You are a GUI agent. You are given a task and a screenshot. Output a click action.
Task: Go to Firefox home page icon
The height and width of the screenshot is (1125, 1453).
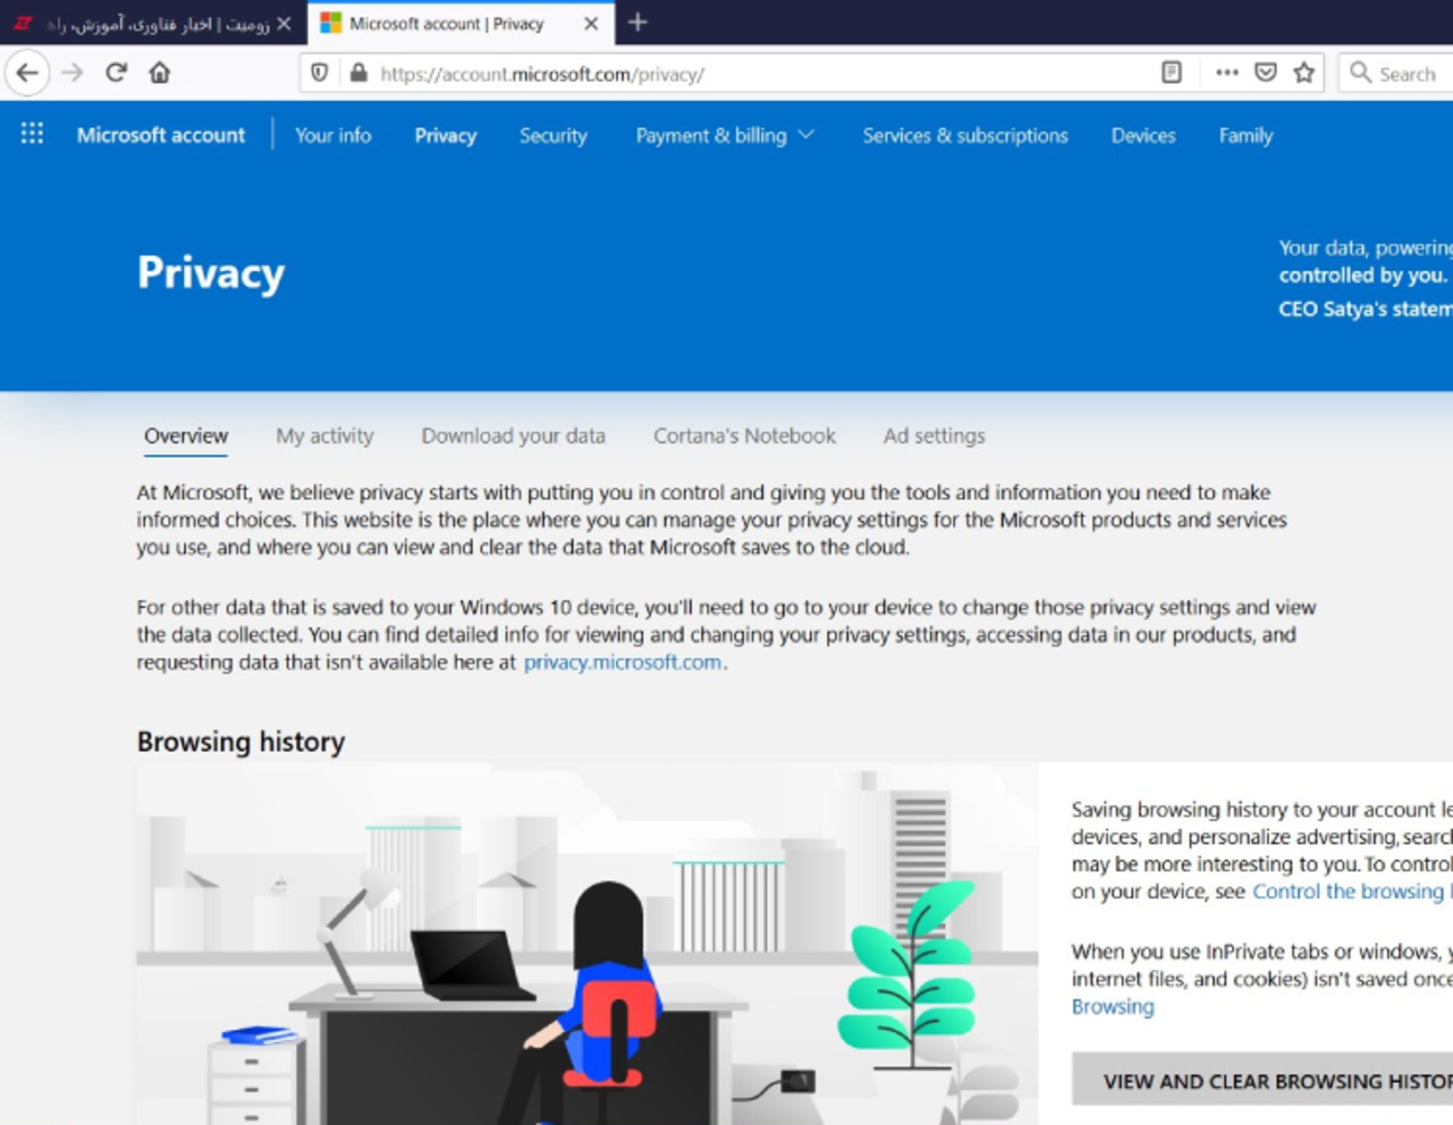(x=160, y=73)
